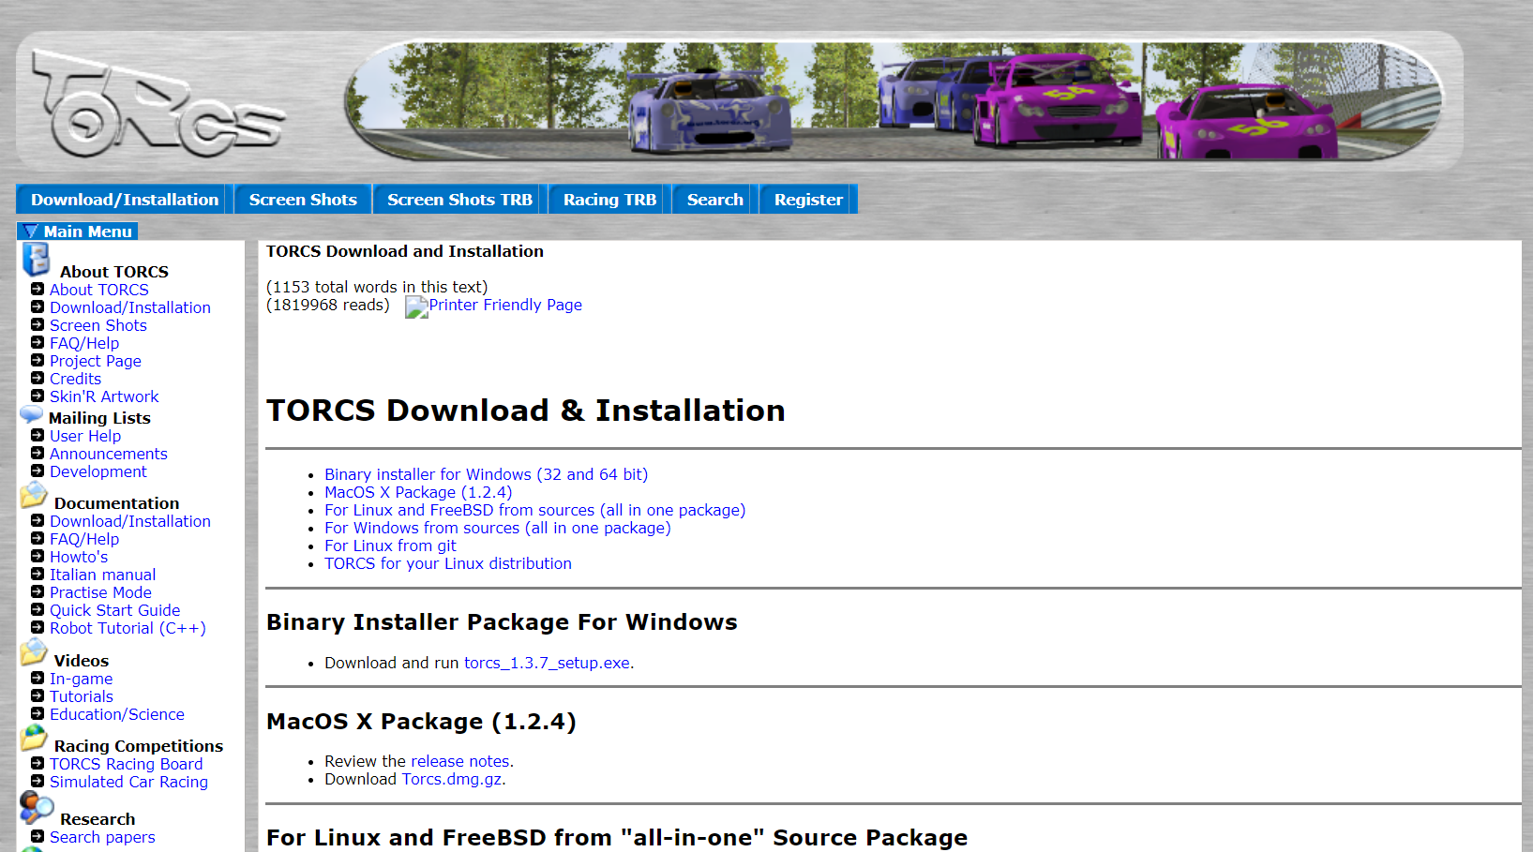Jump to For Linux from git
The height and width of the screenshot is (852, 1533).
[x=390, y=546]
